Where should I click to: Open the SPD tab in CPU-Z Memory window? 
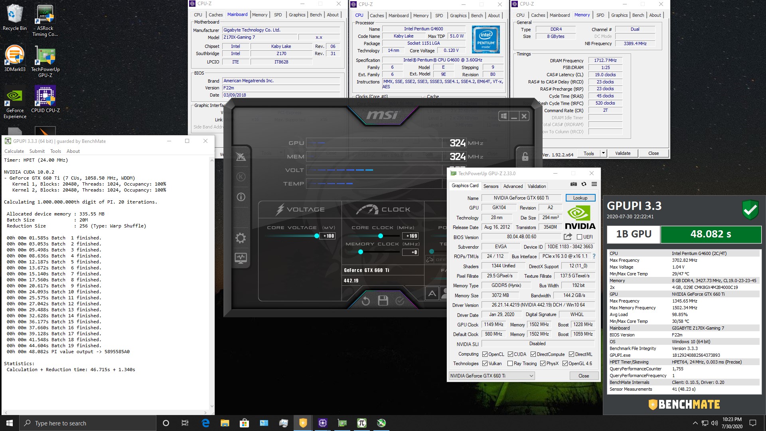600,15
